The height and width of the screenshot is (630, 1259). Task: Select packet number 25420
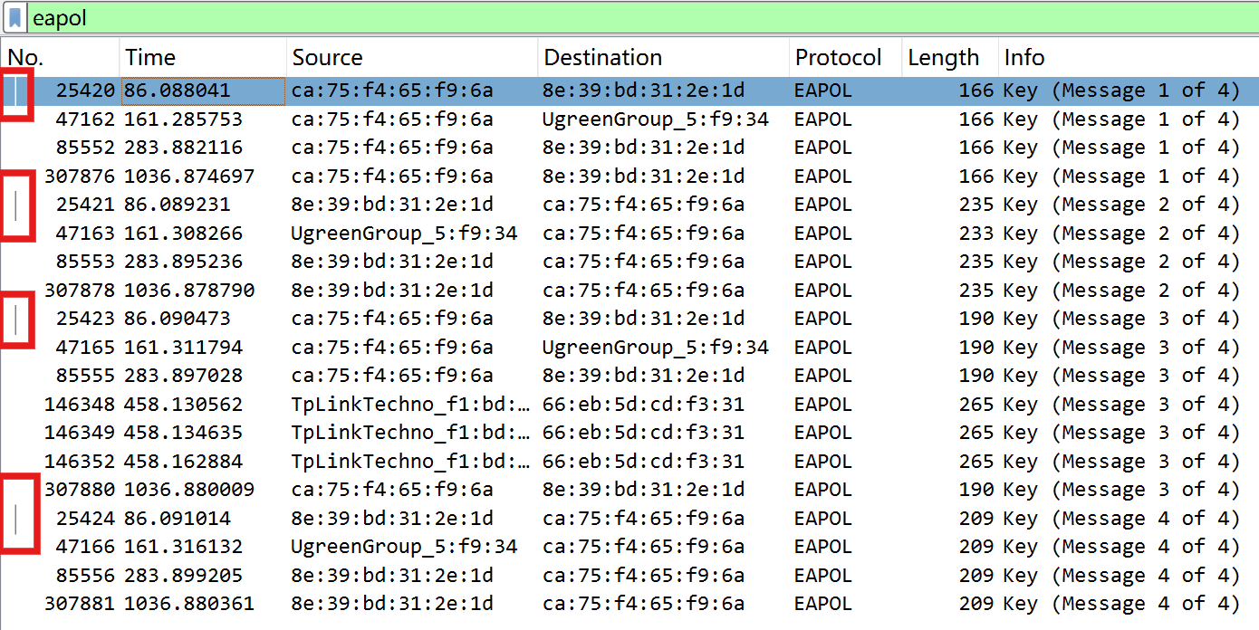coord(85,91)
